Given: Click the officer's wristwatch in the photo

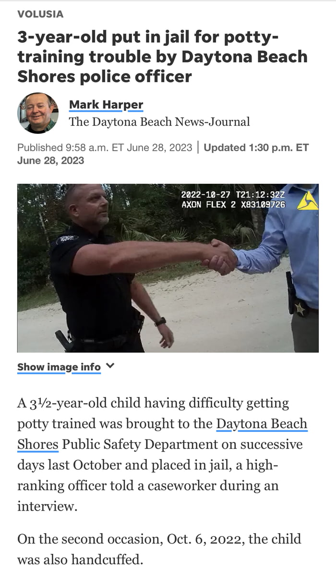Looking at the screenshot, I should tap(160, 322).
